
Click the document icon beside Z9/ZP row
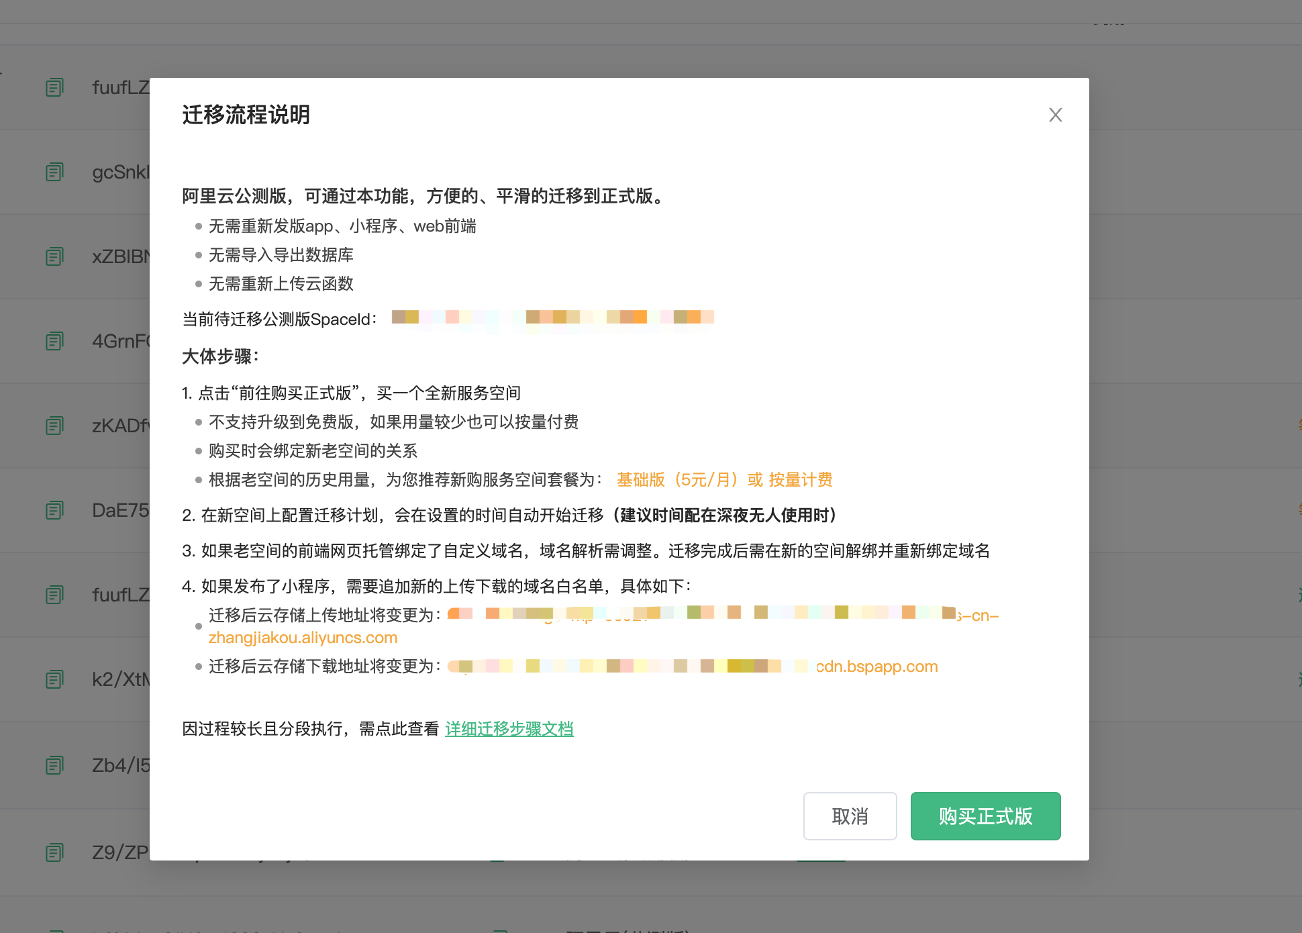tap(54, 852)
